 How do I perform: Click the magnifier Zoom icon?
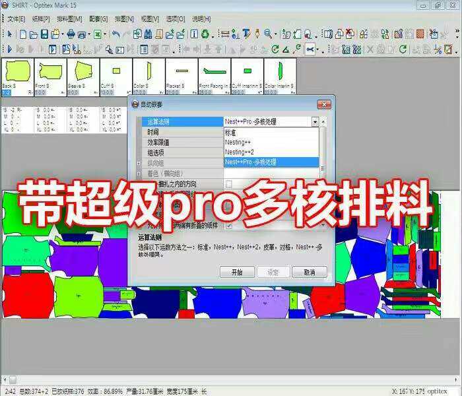click(268, 34)
